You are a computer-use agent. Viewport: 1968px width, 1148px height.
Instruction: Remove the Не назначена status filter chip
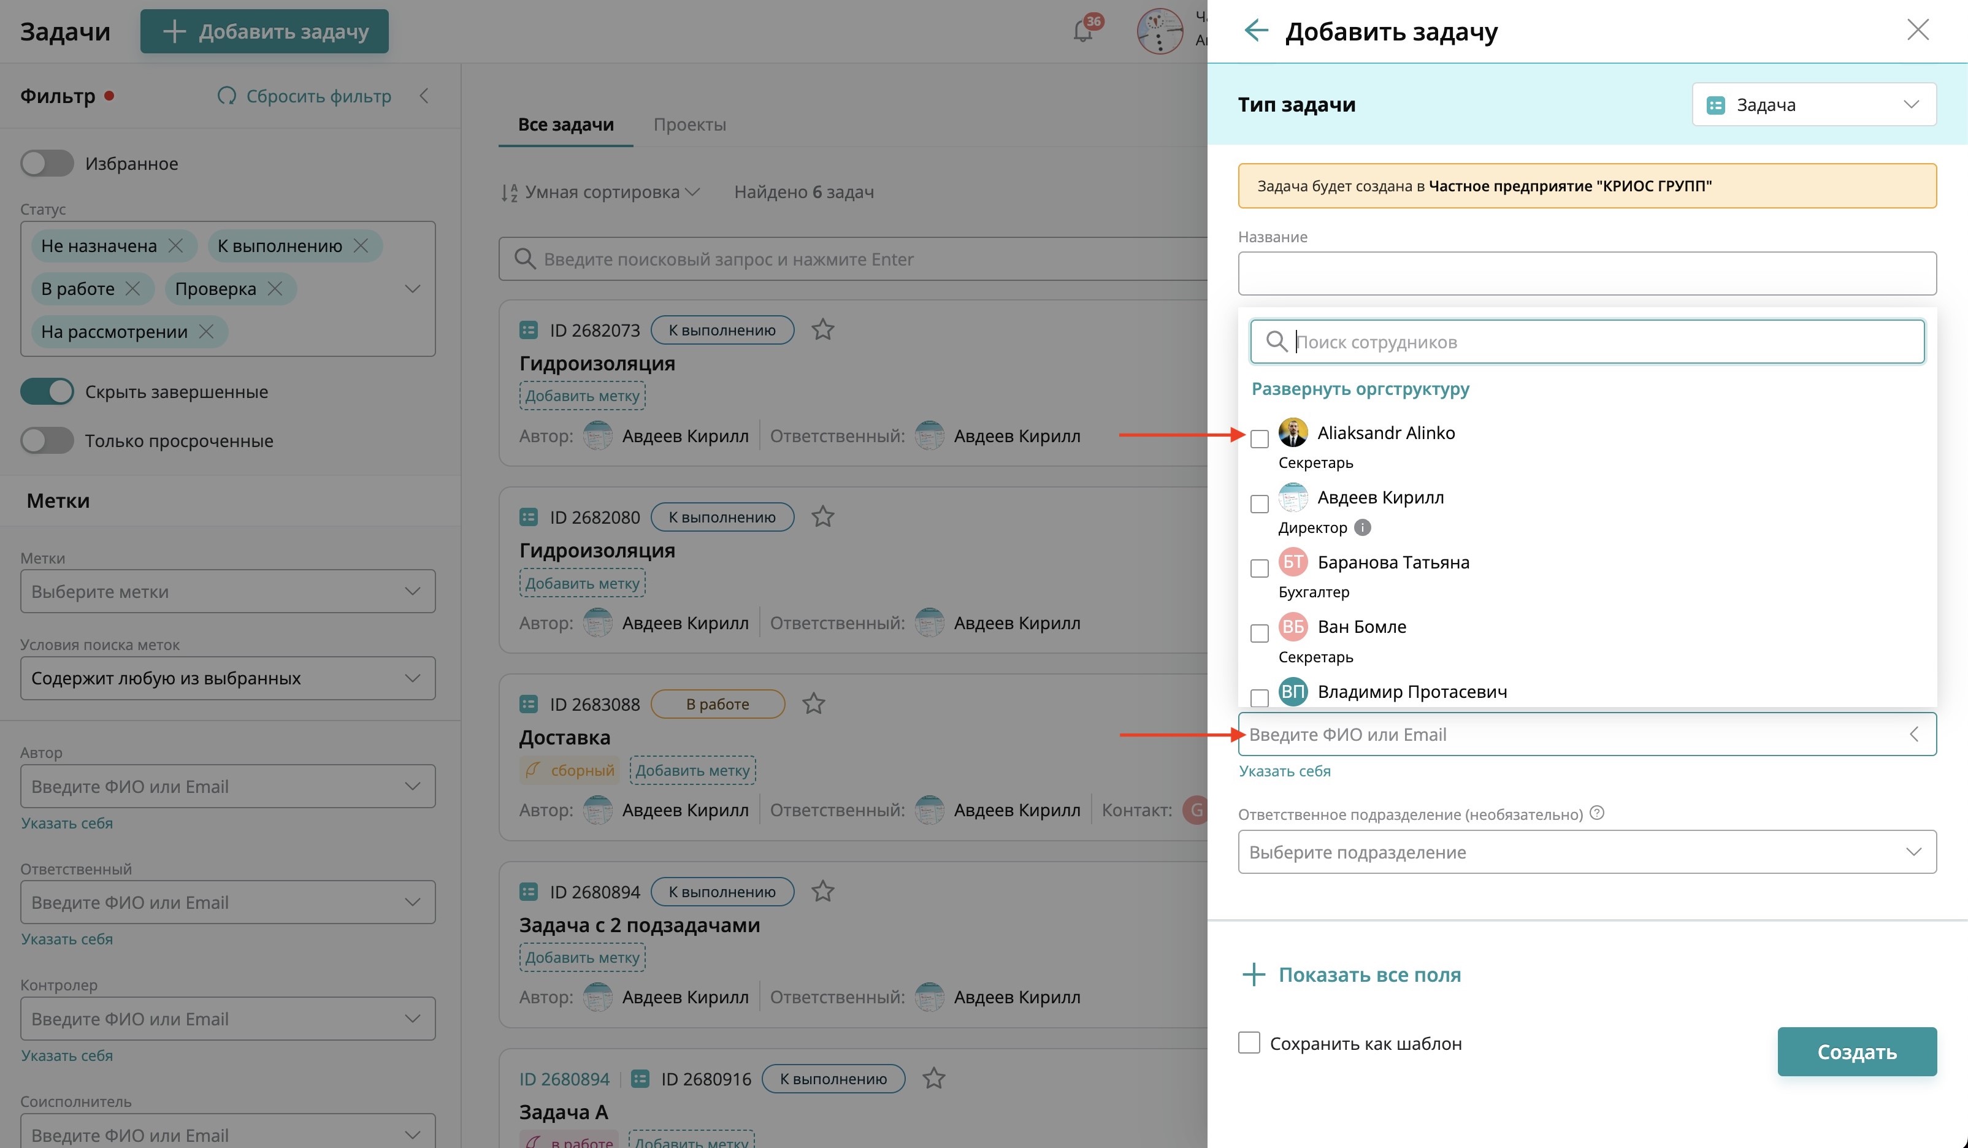(176, 246)
